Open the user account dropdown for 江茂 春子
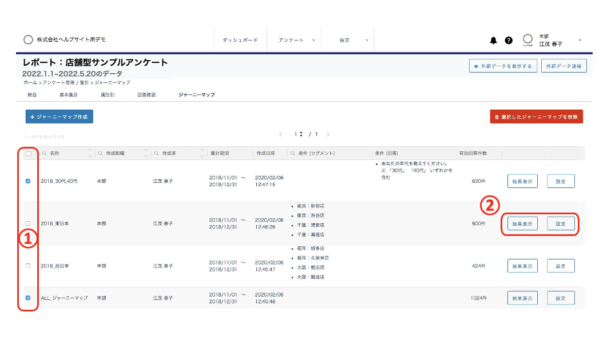Image resolution: width=611 pixels, height=352 pixels. [x=580, y=40]
